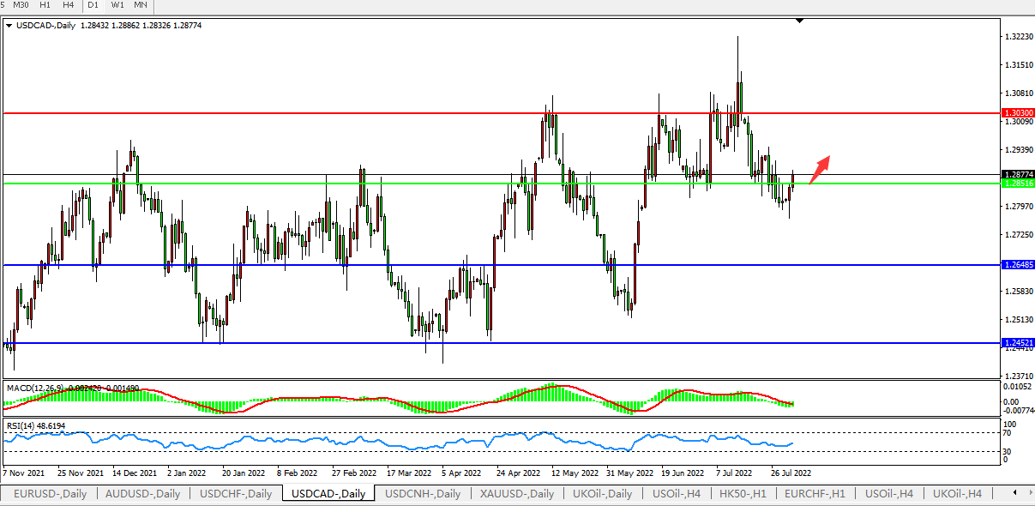Pick the MN monthly timeframe
1035x506 pixels.
coord(140,5)
